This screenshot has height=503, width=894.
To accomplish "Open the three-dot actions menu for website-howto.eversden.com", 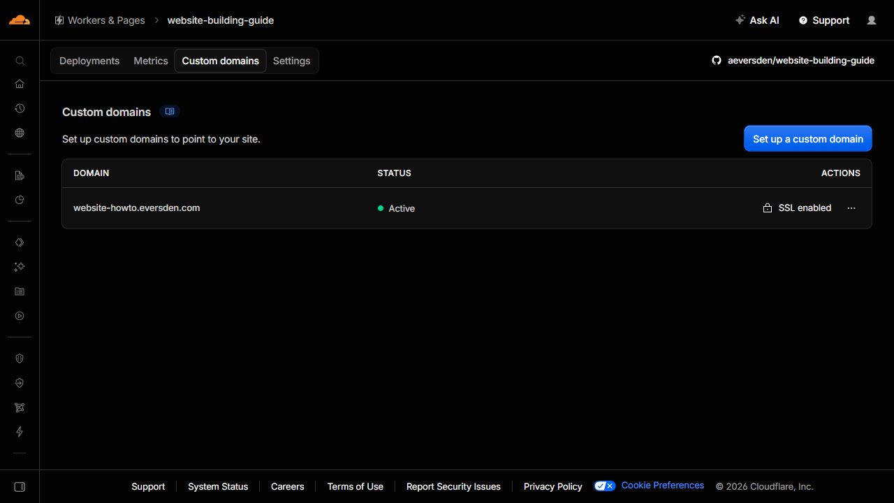I will tap(851, 208).
